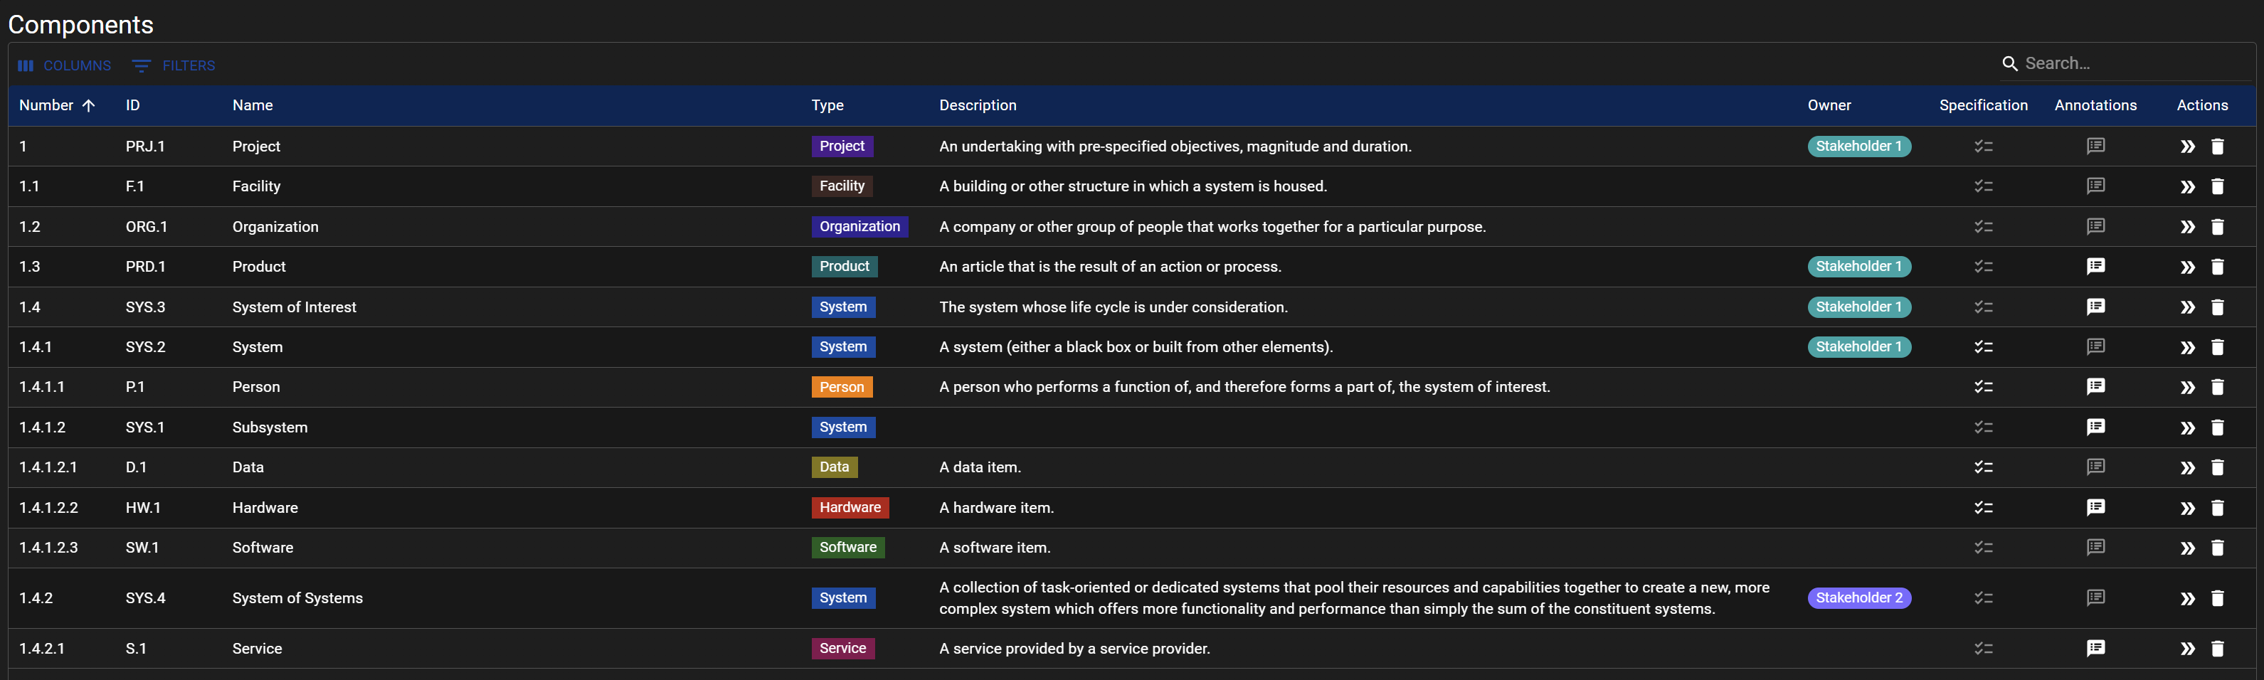The width and height of the screenshot is (2264, 680).
Task: Open annotations for the Hardware row
Action: coord(2095,508)
